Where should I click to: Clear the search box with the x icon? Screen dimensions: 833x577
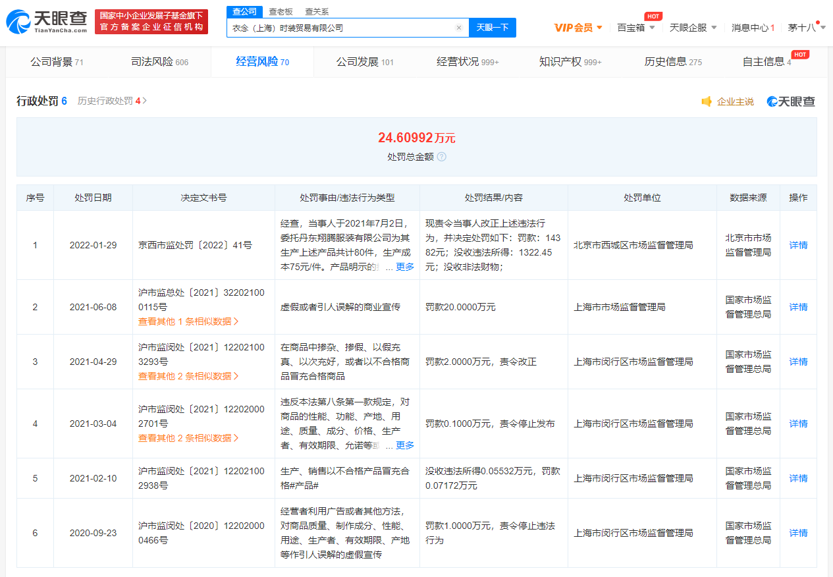(459, 28)
